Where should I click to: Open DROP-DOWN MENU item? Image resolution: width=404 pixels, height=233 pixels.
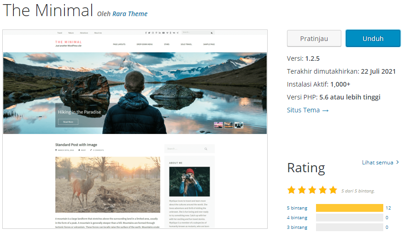coord(145,44)
